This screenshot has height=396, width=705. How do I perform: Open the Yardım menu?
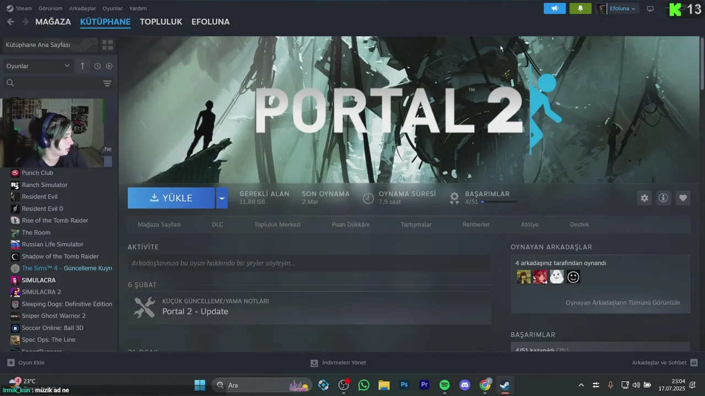pos(138,8)
